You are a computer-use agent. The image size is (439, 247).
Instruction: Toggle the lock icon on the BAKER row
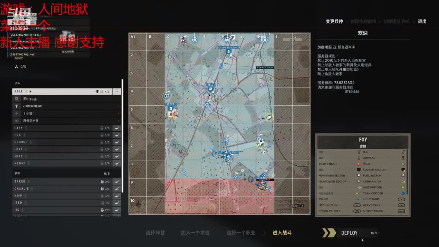[x=102, y=181]
